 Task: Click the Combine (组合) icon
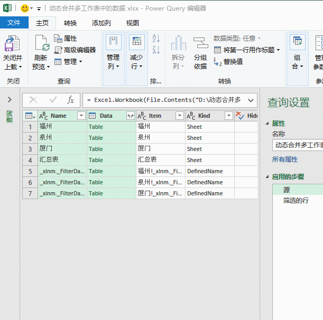click(x=297, y=43)
